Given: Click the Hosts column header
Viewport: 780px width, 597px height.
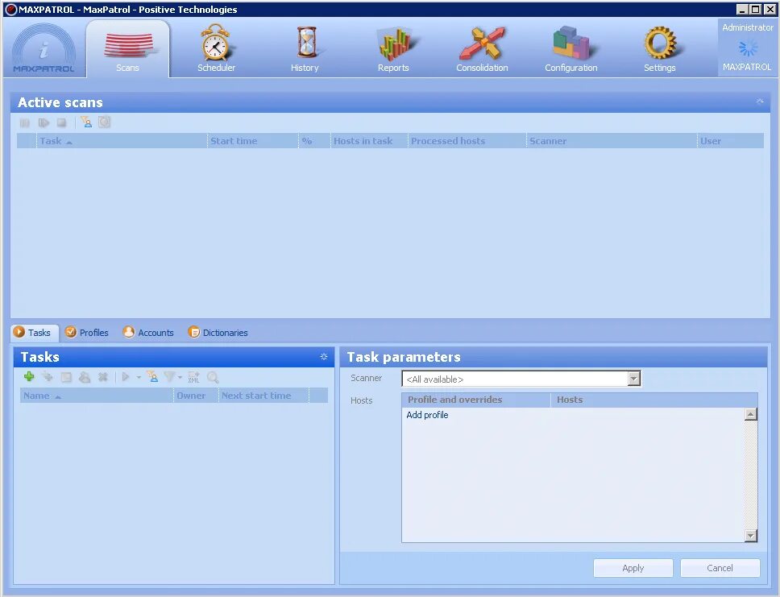Looking at the screenshot, I should (654, 400).
